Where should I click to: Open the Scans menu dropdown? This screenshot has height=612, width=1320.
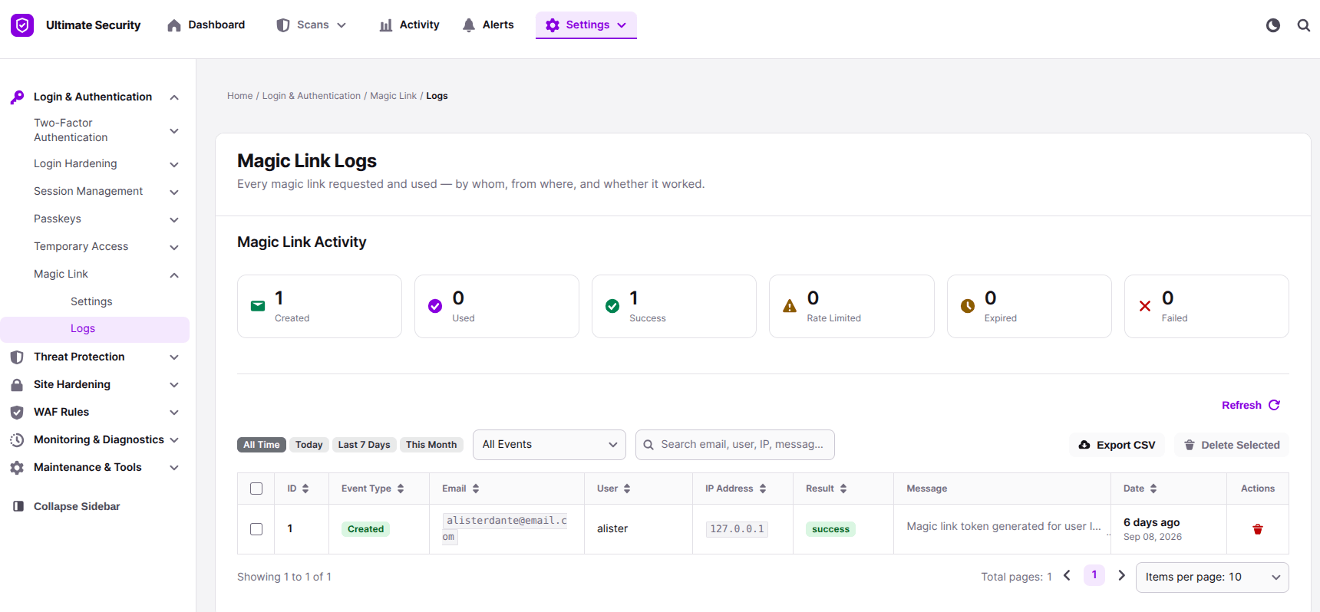(311, 25)
